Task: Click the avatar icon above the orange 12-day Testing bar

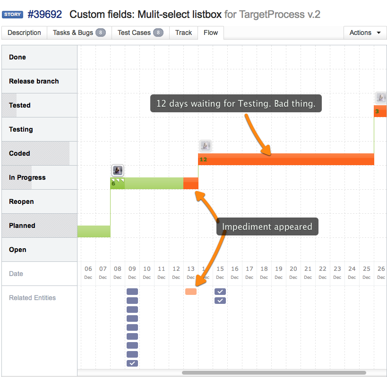Action: [x=205, y=145]
